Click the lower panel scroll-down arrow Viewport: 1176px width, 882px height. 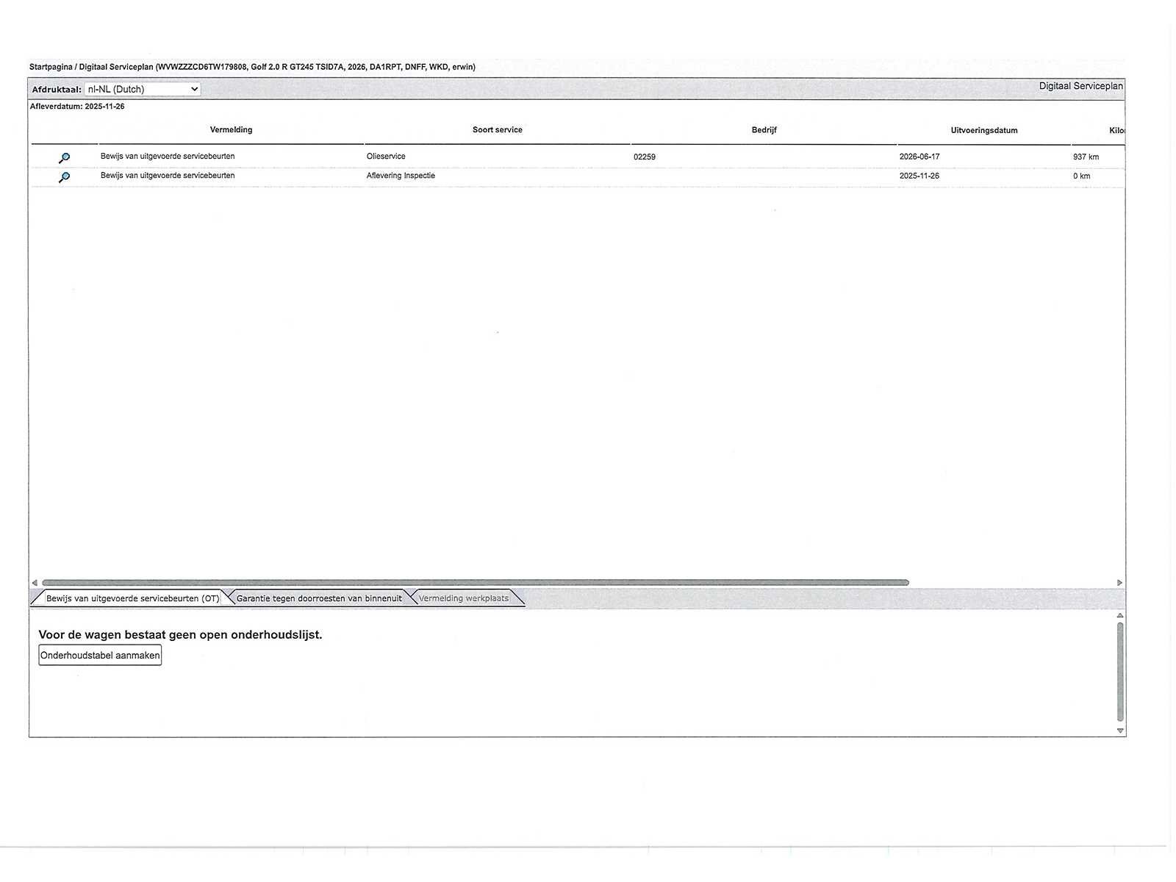(x=1120, y=731)
